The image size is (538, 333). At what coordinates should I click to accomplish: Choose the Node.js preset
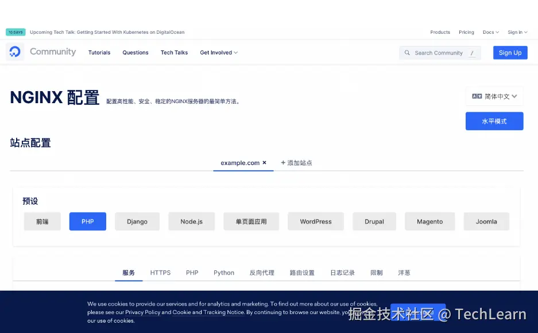click(x=191, y=221)
